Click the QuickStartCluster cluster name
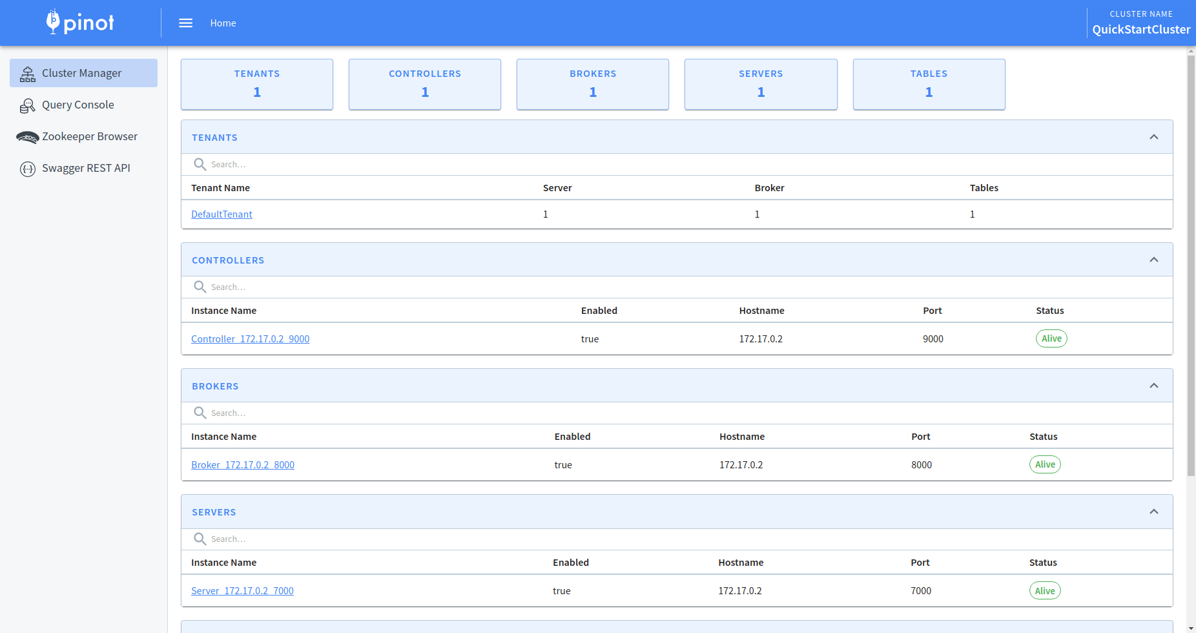1196x633 pixels. coord(1141,30)
